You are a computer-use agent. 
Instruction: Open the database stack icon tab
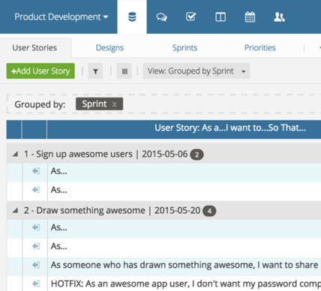(132, 17)
